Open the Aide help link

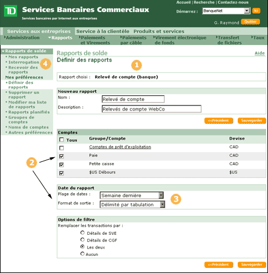259,53
